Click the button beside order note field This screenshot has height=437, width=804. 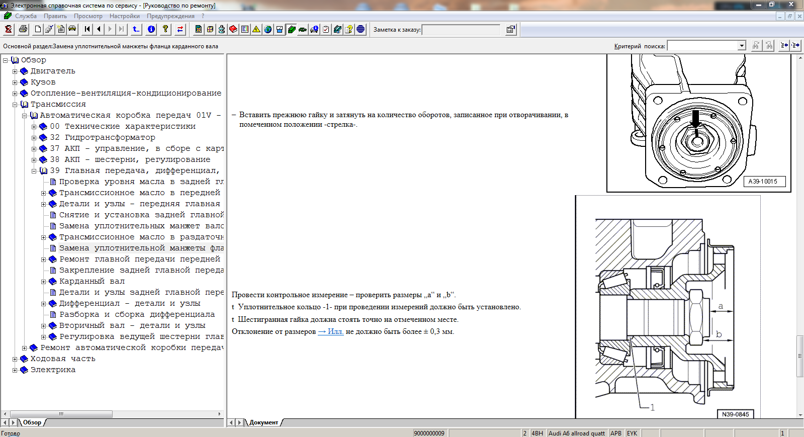coord(510,30)
